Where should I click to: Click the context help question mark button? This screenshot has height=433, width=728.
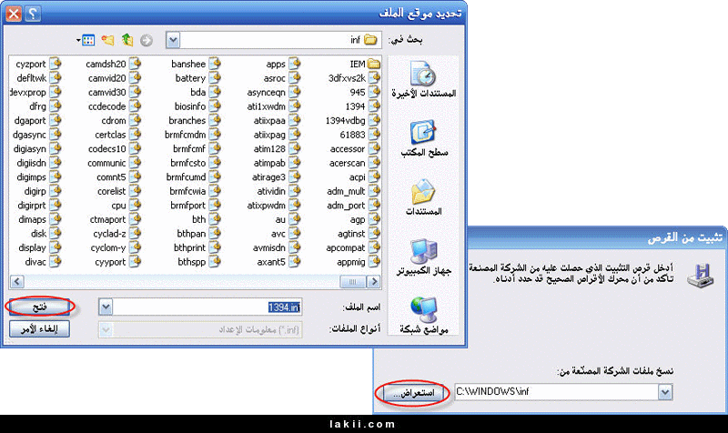(34, 13)
